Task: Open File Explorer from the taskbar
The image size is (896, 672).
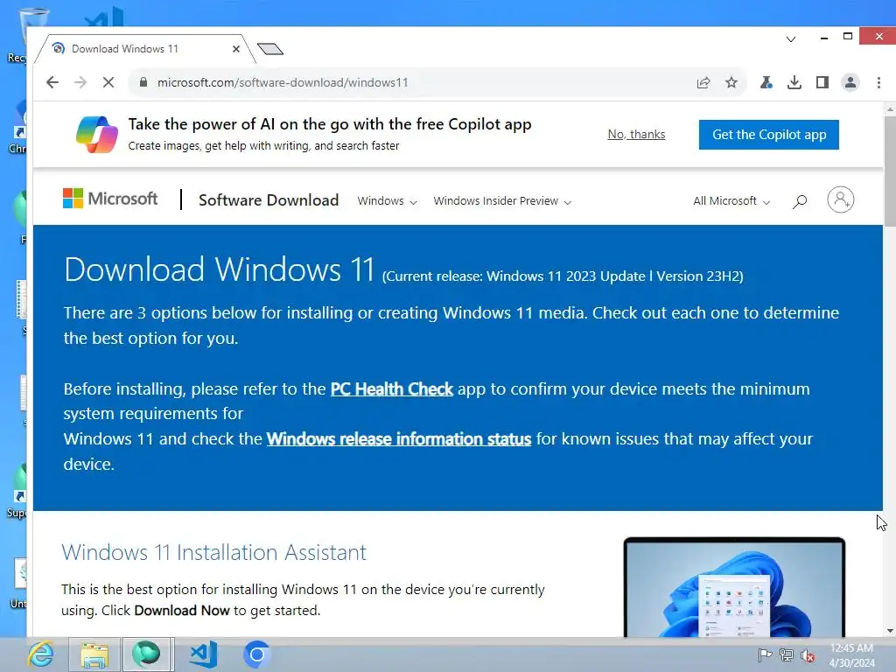Action: (94, 654)
